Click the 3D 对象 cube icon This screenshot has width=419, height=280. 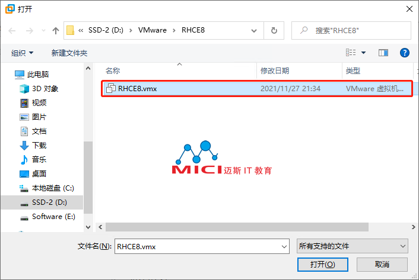click(24, 89)
